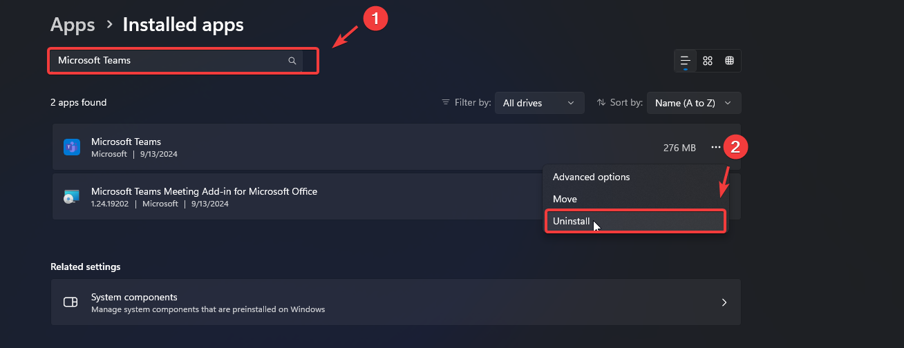Image resolution: width=904 pixels, height=348 pixels.
Task: Click the purple Microsoft Teams app icon
Action: click(x=72, y=147)
